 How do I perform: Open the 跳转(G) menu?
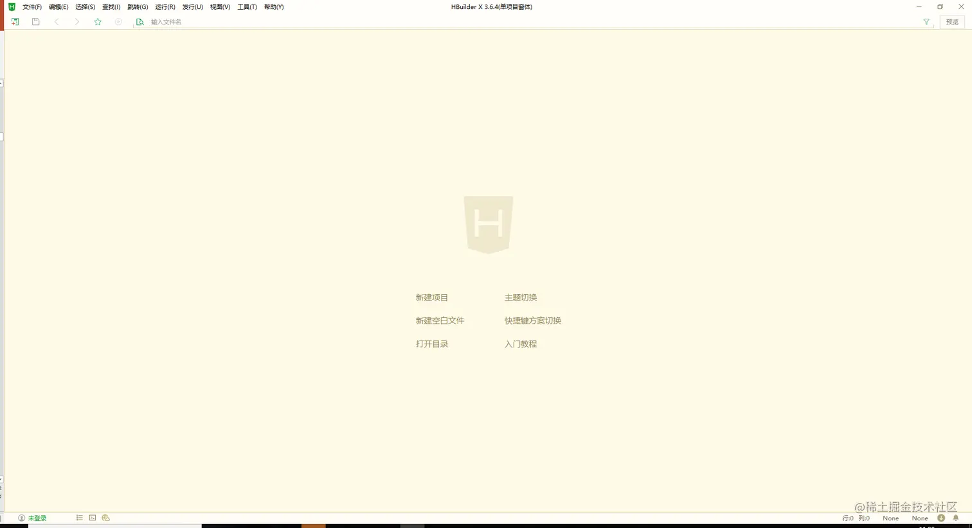click(138, 7)
